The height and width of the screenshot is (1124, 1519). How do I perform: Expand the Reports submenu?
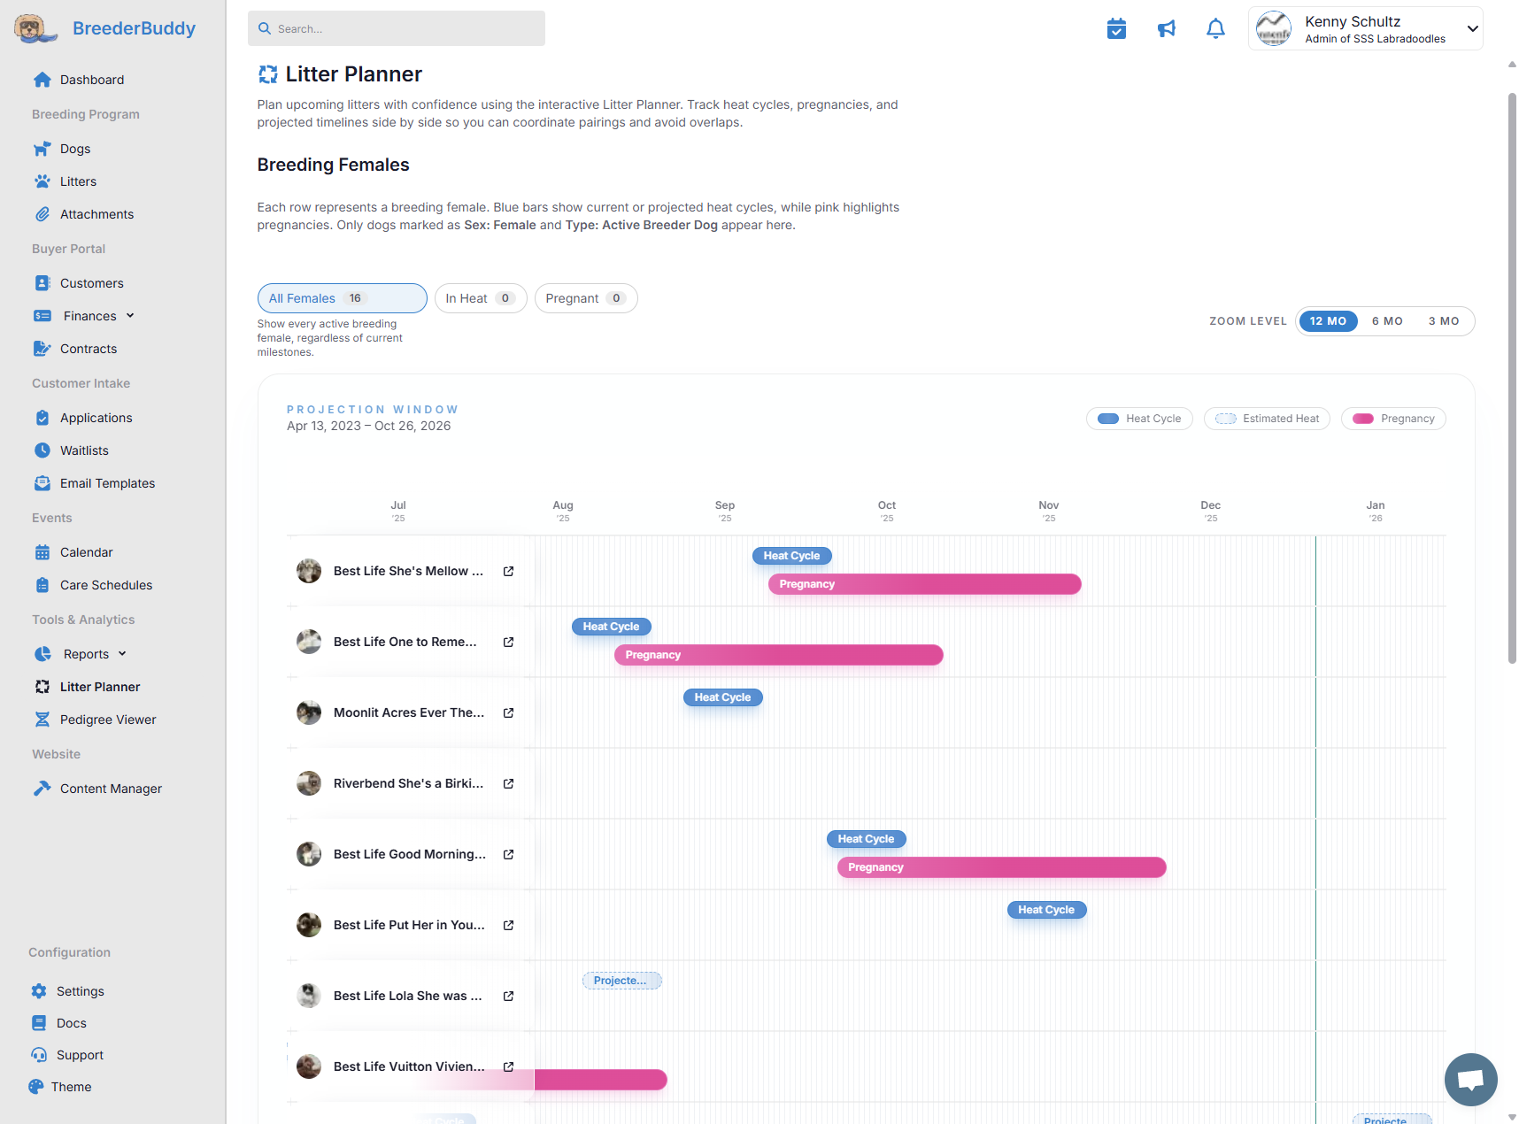pyautogui.click(x=122, y=654)
